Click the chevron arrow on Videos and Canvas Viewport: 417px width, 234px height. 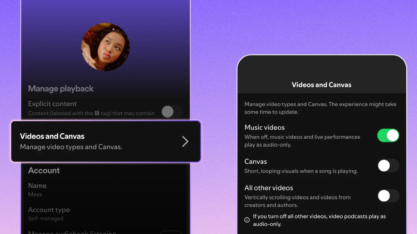pos(185,141)
